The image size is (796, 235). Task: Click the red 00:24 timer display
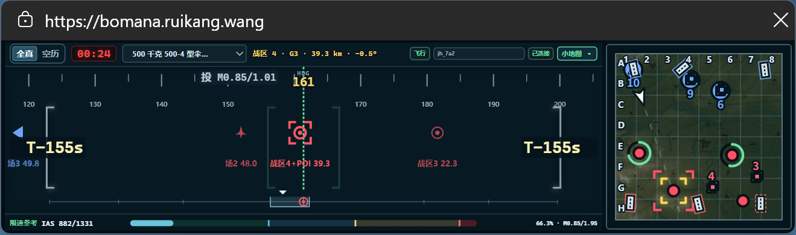pos(94,54)
